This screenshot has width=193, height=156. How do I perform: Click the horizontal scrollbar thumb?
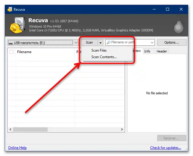pyautogui.click(x=30, y=130)
